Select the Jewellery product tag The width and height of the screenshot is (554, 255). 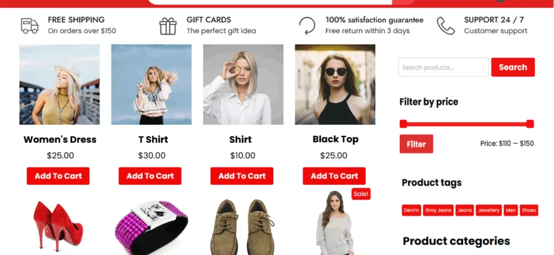pos(488,210)
